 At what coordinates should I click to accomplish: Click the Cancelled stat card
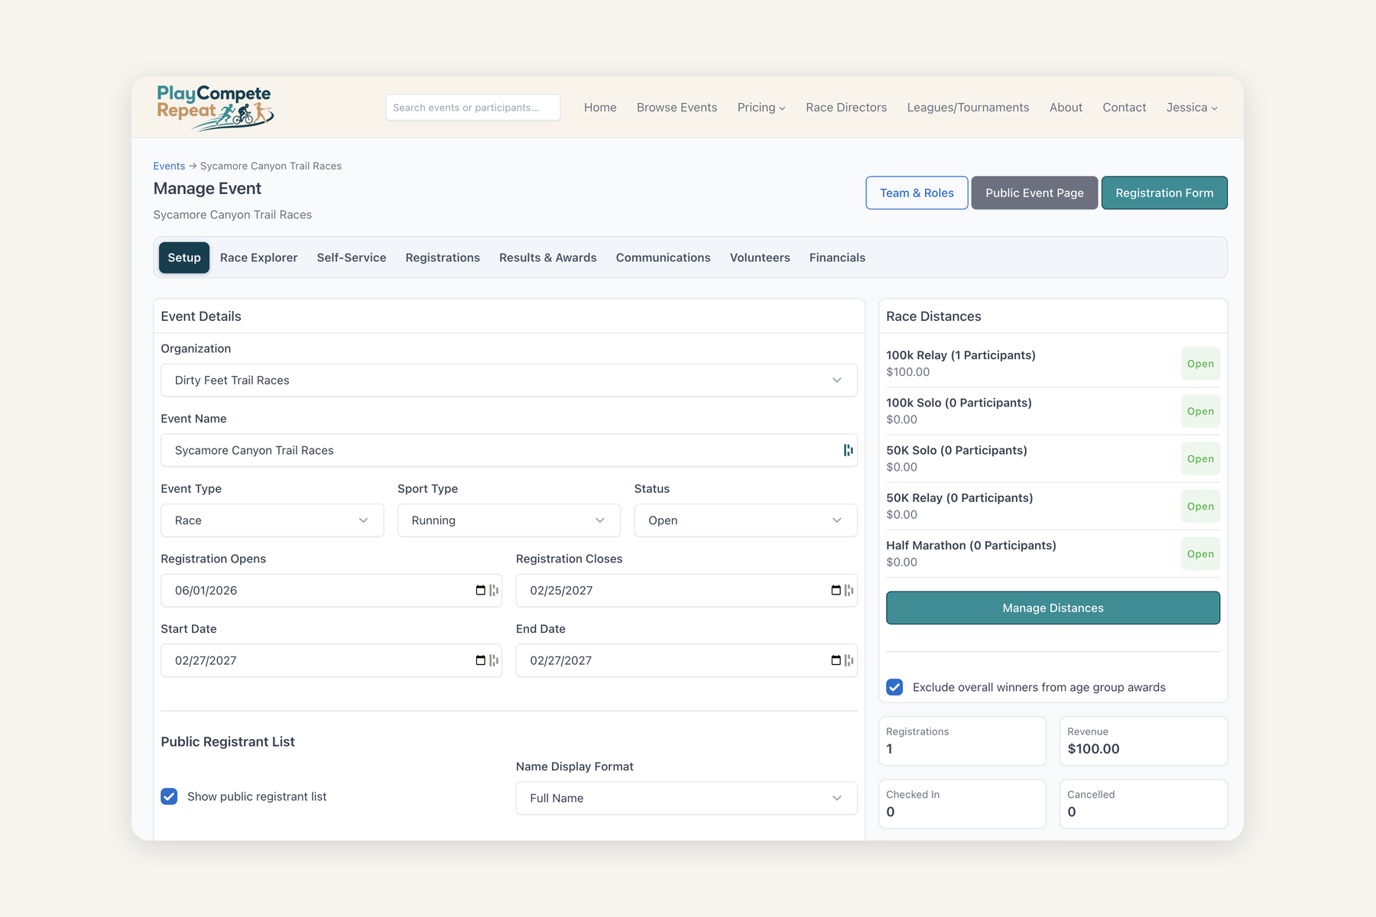tap(1143, 804)
